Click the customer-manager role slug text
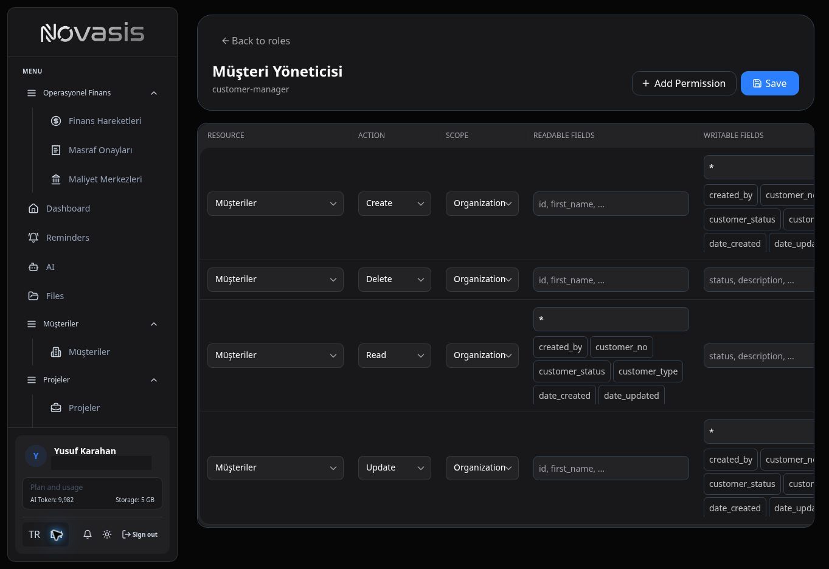 (251, 89)
